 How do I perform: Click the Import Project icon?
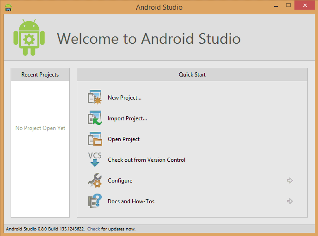click(95, 118)
